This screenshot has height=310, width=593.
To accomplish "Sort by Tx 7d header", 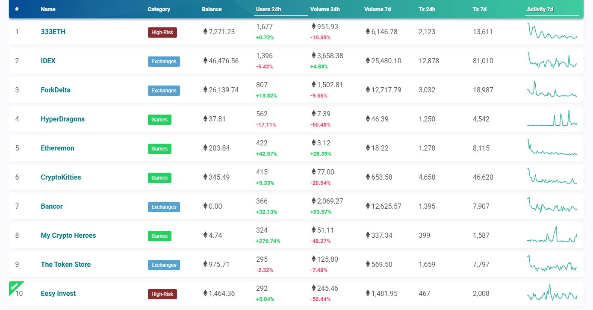I will [480, 9].
